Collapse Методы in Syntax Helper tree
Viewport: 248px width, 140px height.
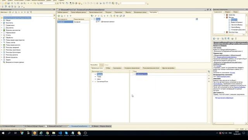pos(224,17)
